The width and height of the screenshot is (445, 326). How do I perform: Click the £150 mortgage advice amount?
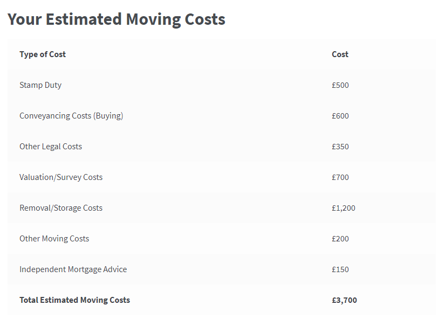point(340,269)
